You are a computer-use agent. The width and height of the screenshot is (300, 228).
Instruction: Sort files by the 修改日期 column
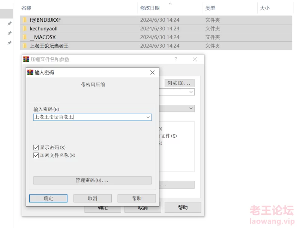150,8
